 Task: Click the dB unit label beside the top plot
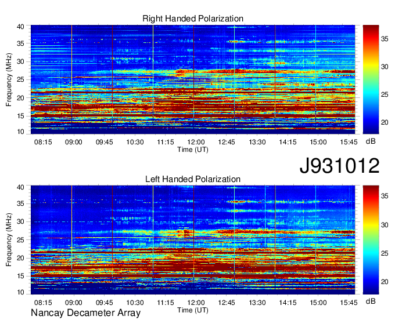click(371, 141)
